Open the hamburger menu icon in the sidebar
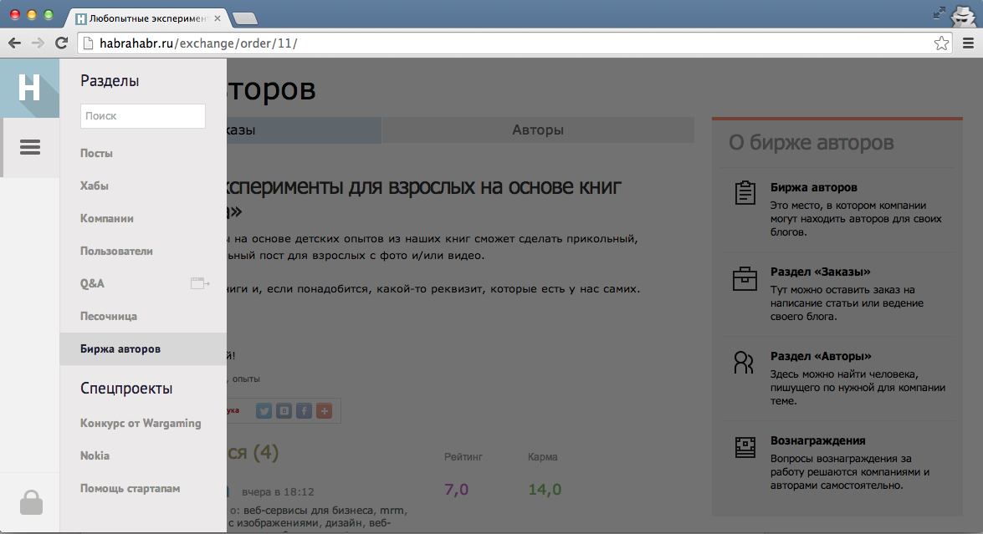983x534 pixels. tap(29, 147)
